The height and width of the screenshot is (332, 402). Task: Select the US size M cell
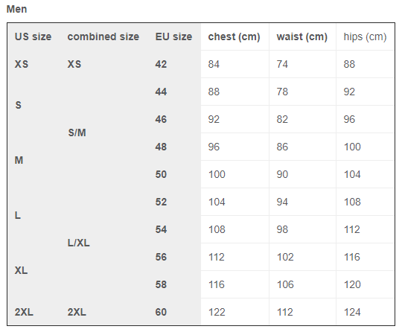19,160
